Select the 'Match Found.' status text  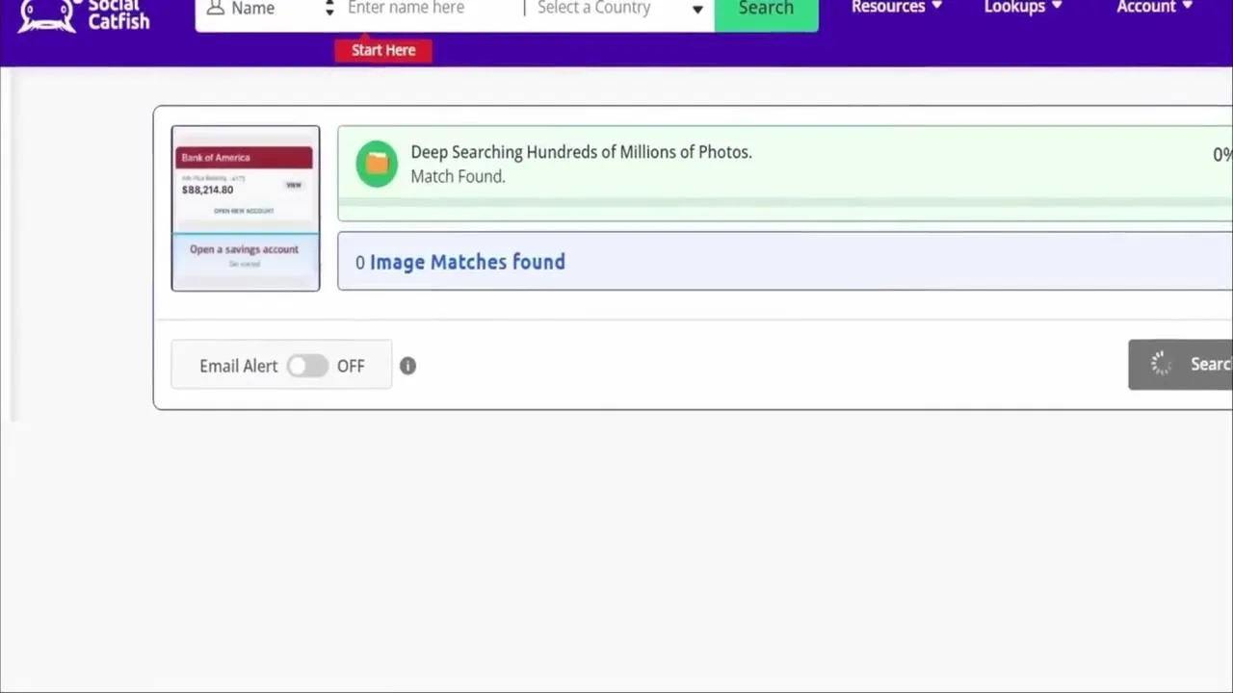[x=458, y=176]
